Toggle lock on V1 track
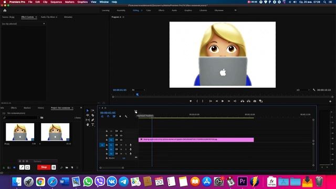Screen dimensions: 336x189 tap(107, 140)
